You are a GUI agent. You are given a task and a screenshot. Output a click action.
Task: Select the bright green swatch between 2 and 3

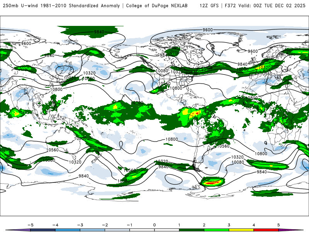(x=216, y=230)
